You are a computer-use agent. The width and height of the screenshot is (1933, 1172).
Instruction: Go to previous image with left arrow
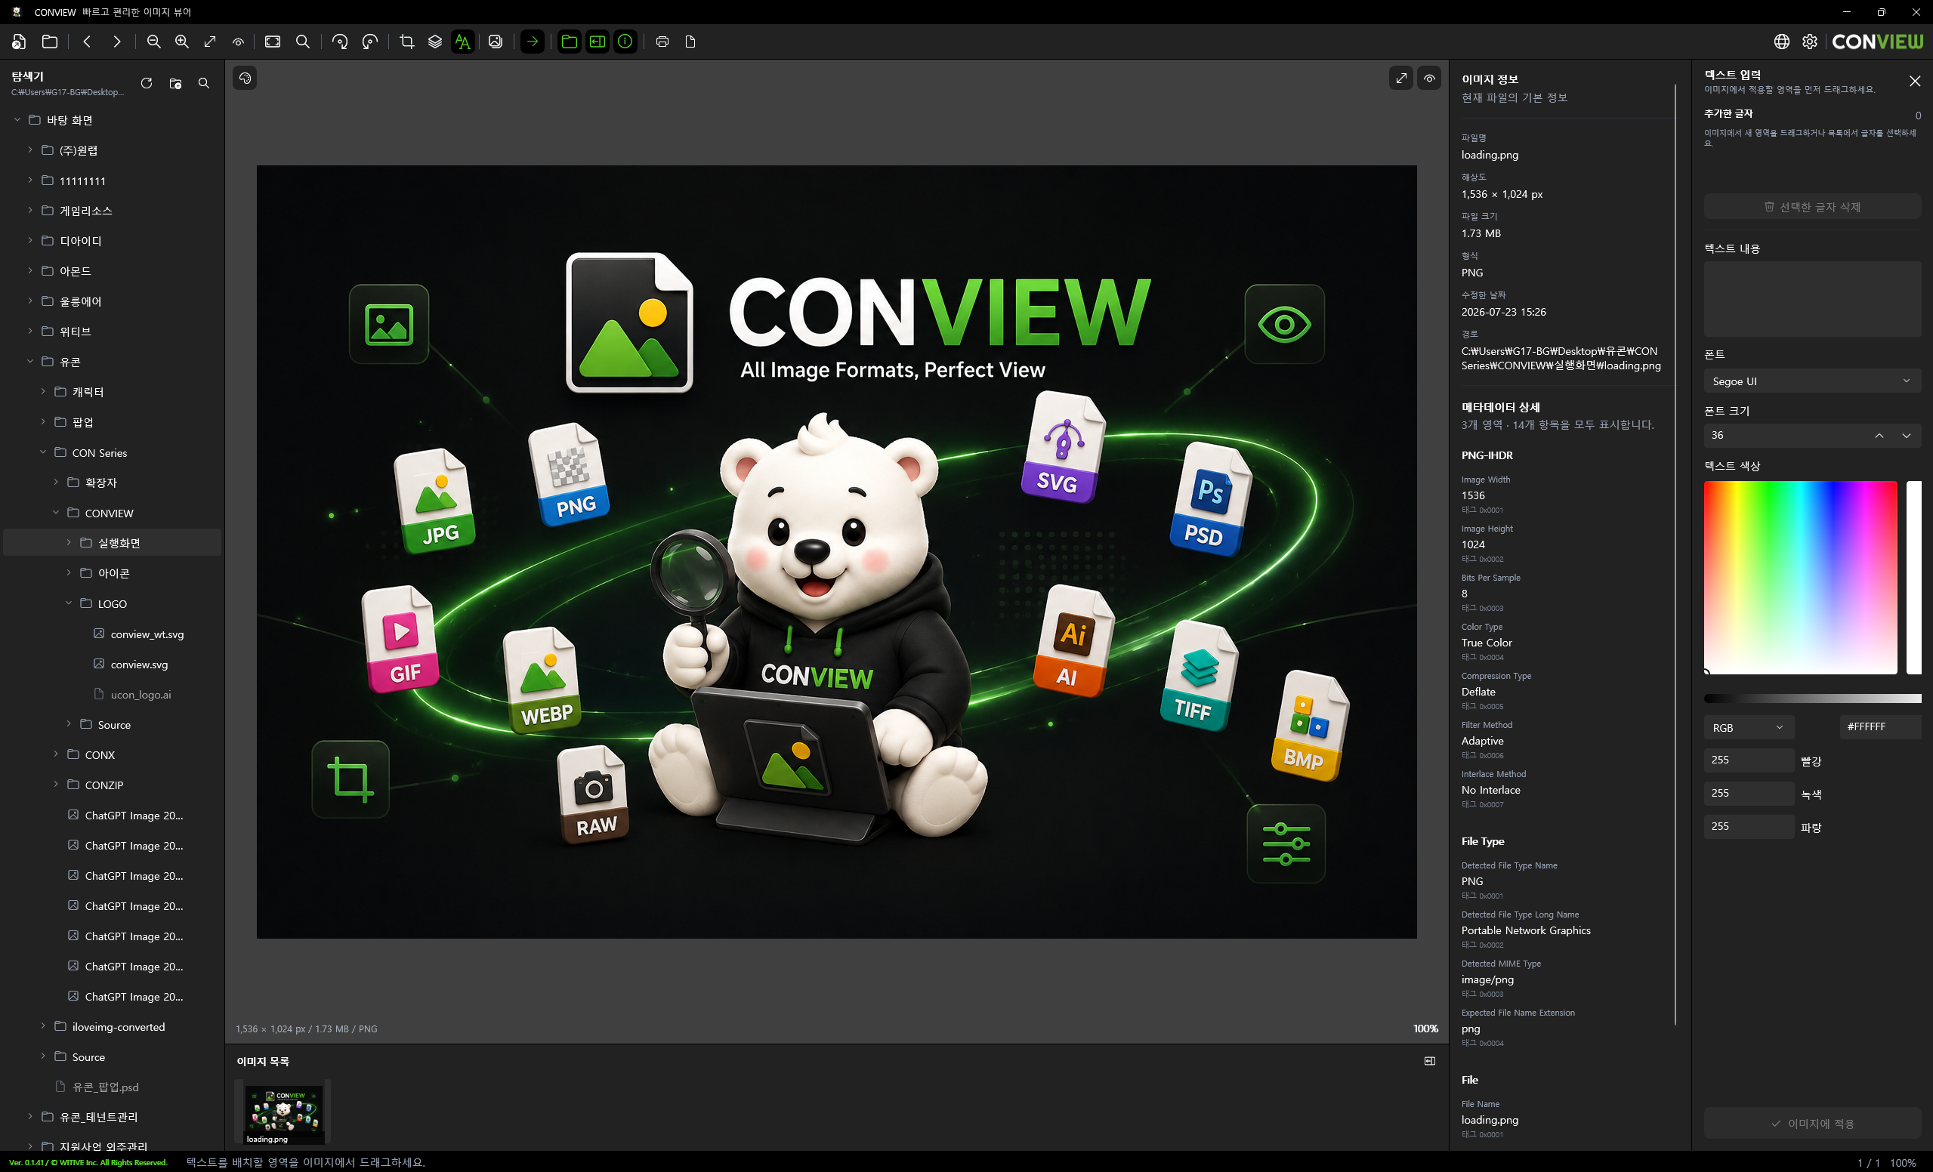coord(87,42)
